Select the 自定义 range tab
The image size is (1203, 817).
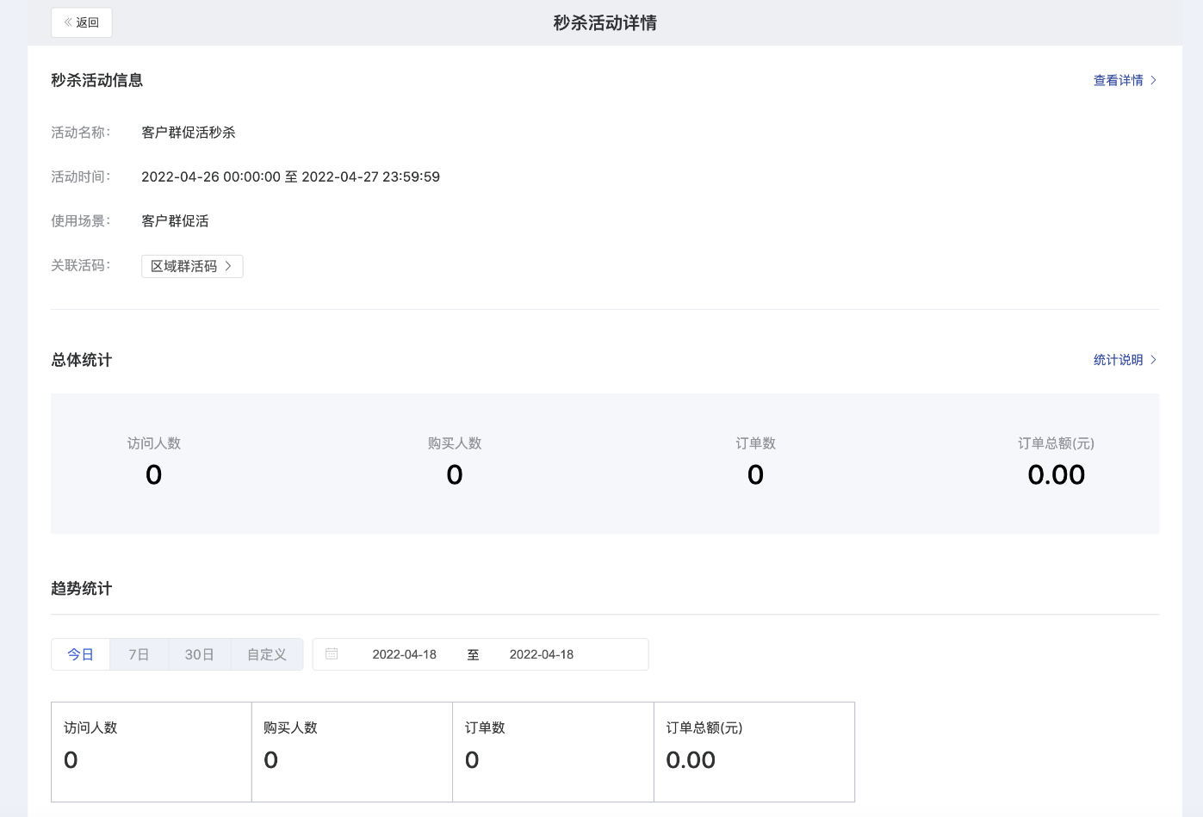tap(267, 654)
